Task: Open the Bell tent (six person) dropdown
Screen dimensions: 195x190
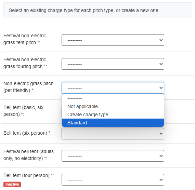Action: tap(113, 134)
